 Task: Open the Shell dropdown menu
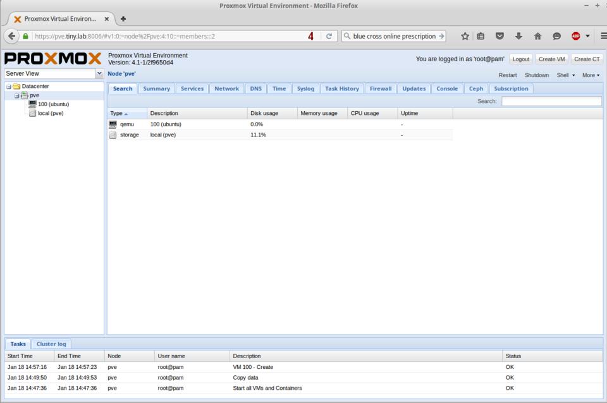[565, 75]
